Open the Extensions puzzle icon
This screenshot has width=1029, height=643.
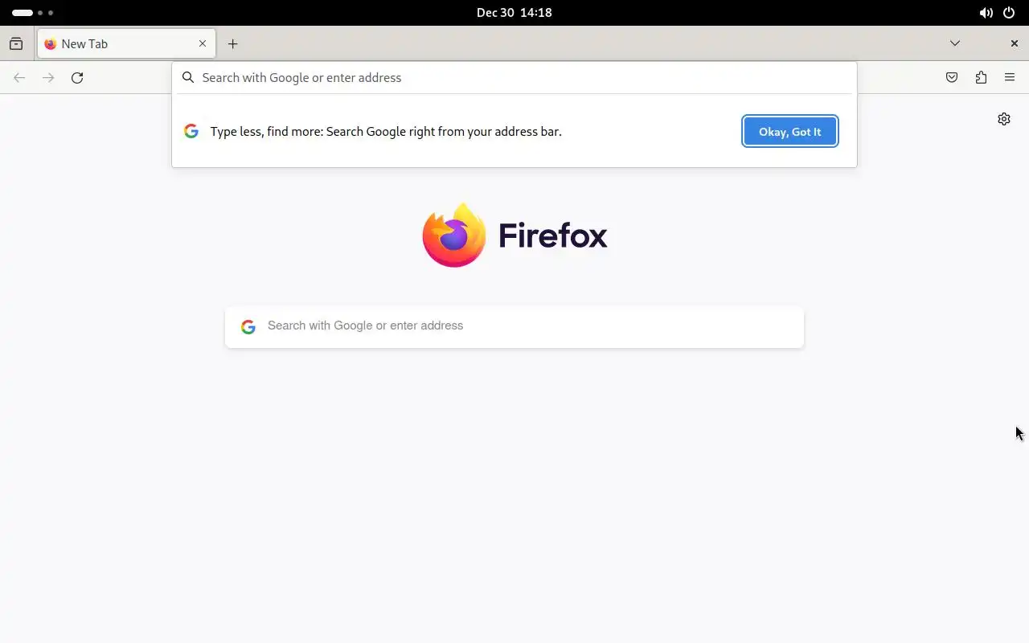(981, 78)
